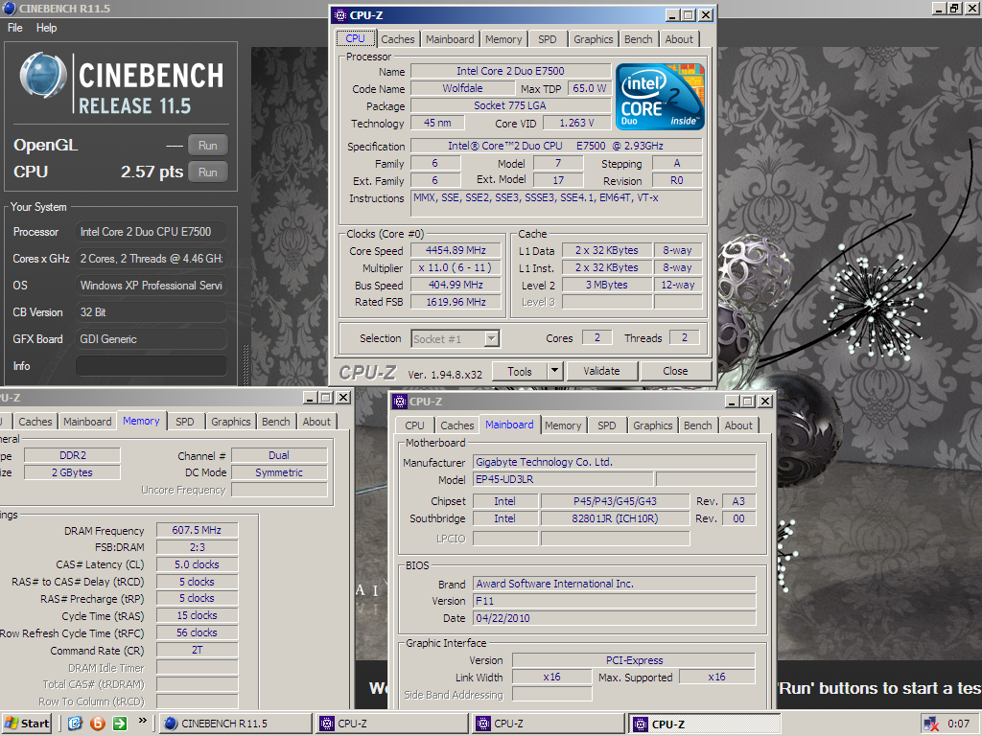Click Close button at CPU-Z bottom
Screen dimensions: 982x736
click(x=675, y=371)
